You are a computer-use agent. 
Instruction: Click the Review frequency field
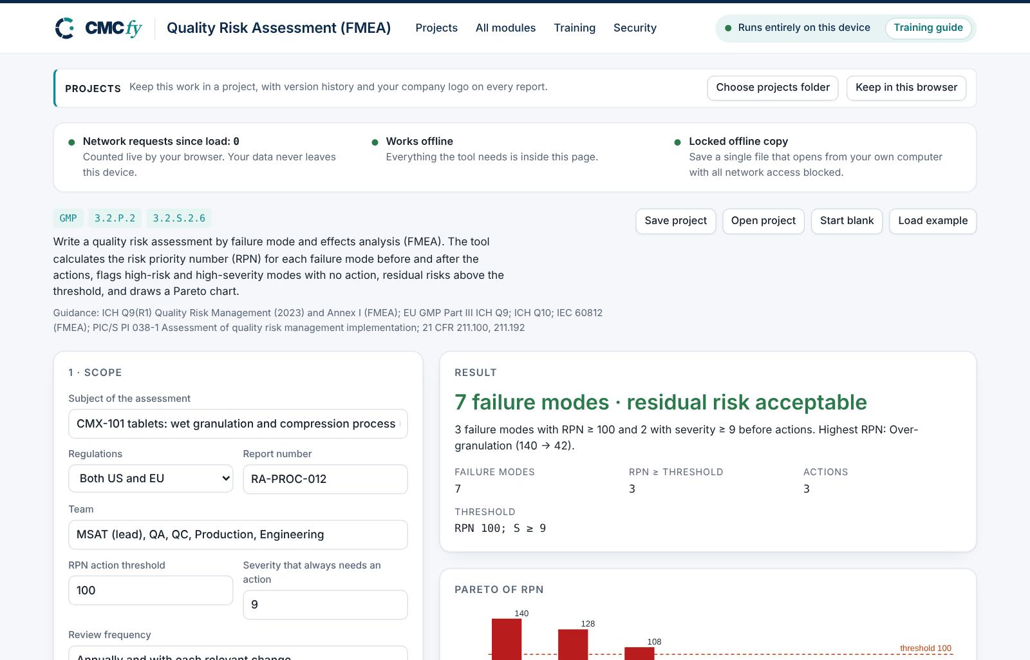pyautogui.click(x=238, y=652)
